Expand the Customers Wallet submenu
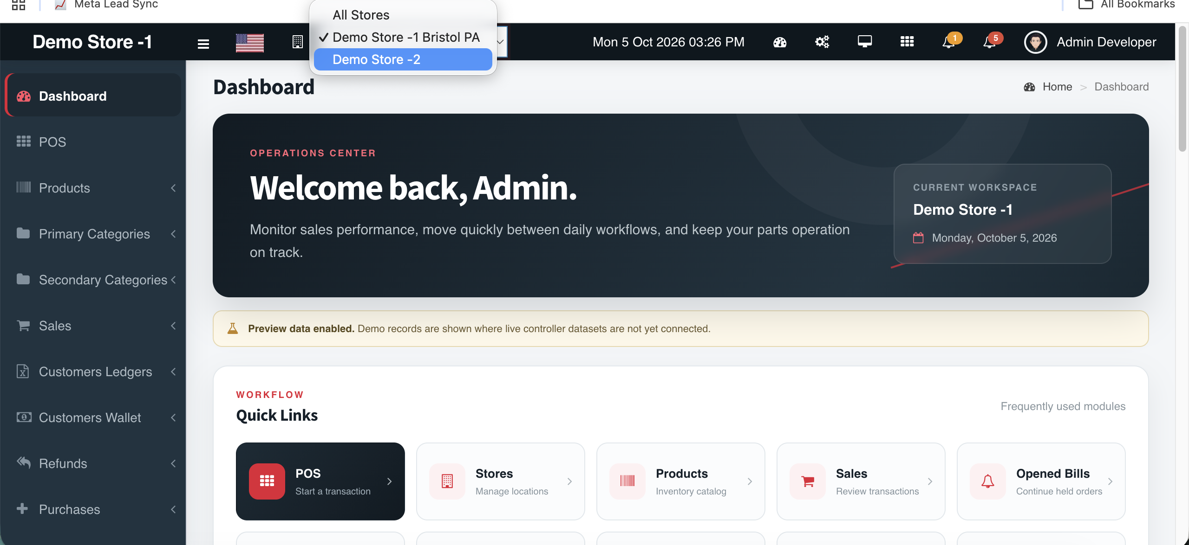This screenshot has width=1189, height=545. pyautogui.click(x=93, y=417)
